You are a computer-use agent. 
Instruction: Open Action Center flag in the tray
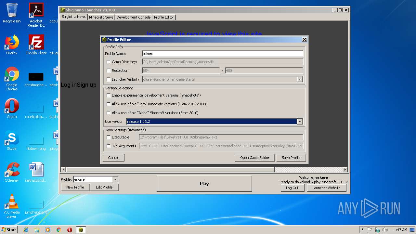coord(370,230)
